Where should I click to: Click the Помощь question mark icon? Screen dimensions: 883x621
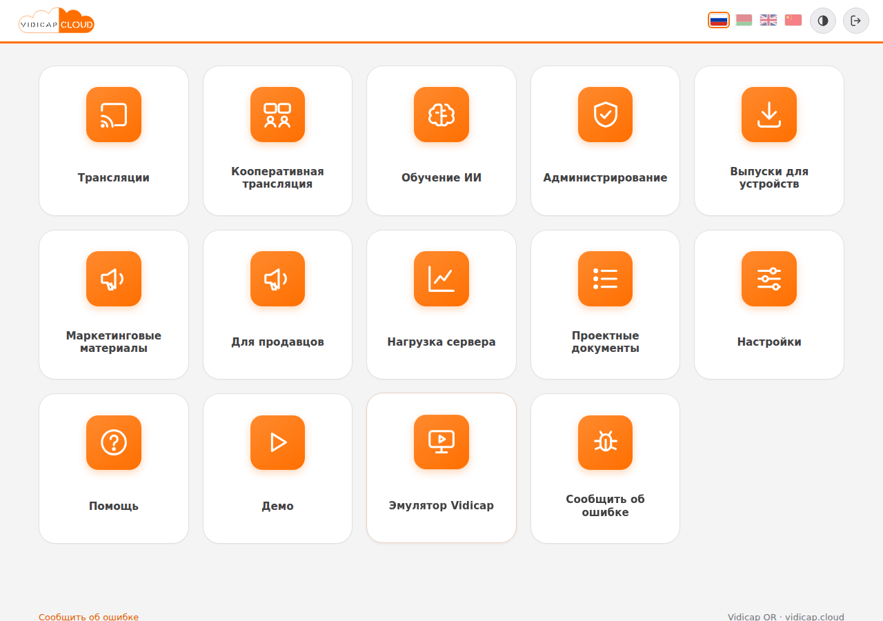pos(114,442)
